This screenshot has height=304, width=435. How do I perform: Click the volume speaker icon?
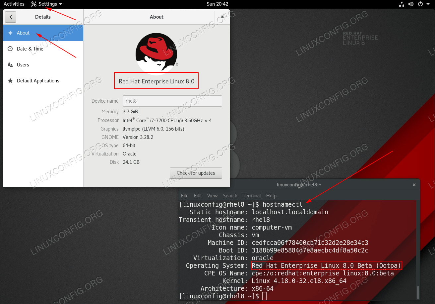coord(411,4)
